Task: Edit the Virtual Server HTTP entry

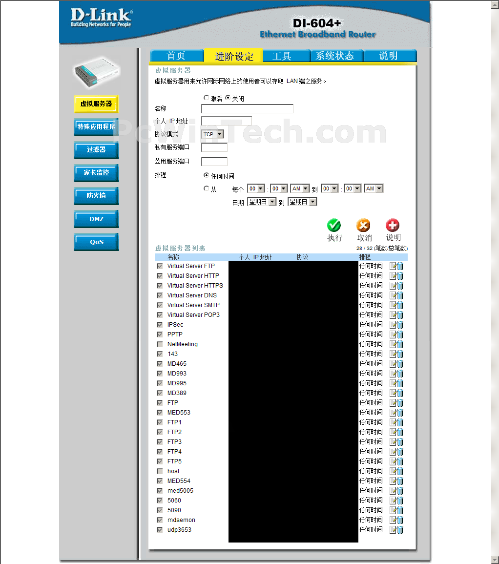Action: (393, 276)
